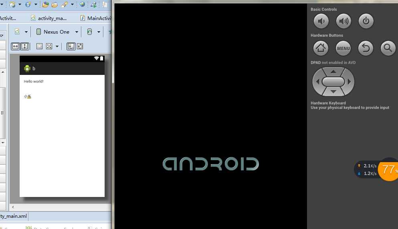The height and width of the screenshot is (229, 398).
Task: Click palette scroll down arrow
Action: point(2,143)
